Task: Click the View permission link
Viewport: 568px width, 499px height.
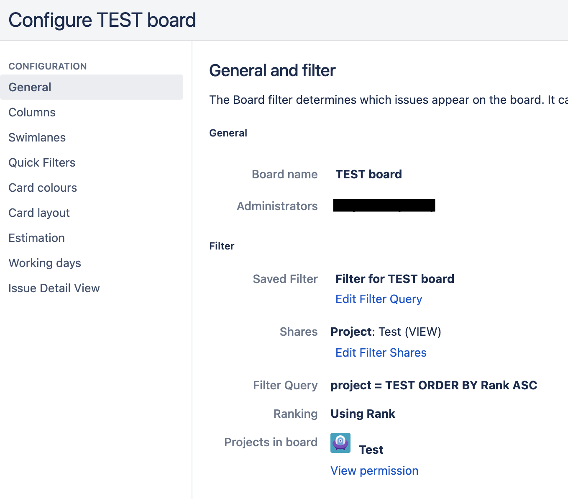Action: [374, 471]
